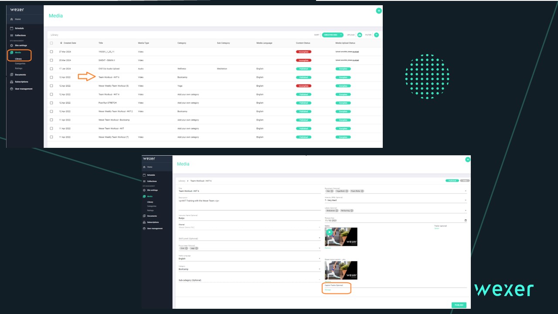Screen dimensions: 558x314
Task: Click the upload cloud icon in Library toolbar
Action: [x=360, y=35]
